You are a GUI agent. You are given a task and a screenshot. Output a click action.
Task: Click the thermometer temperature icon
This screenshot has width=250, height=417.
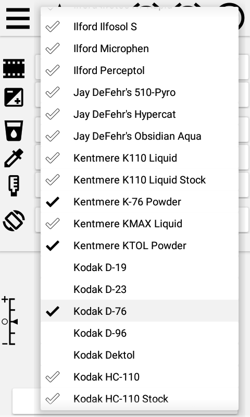[x=14, y=186]
